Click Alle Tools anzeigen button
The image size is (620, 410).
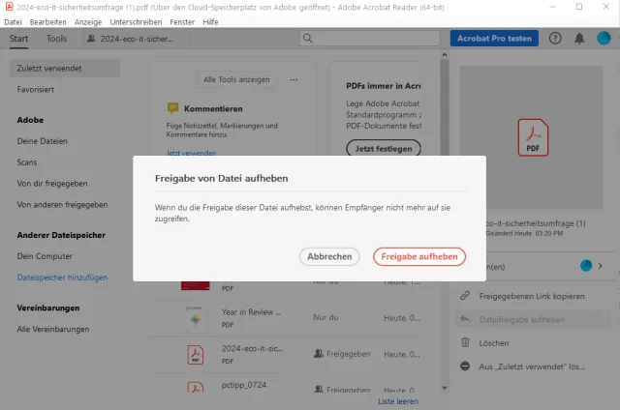(236, 79)
